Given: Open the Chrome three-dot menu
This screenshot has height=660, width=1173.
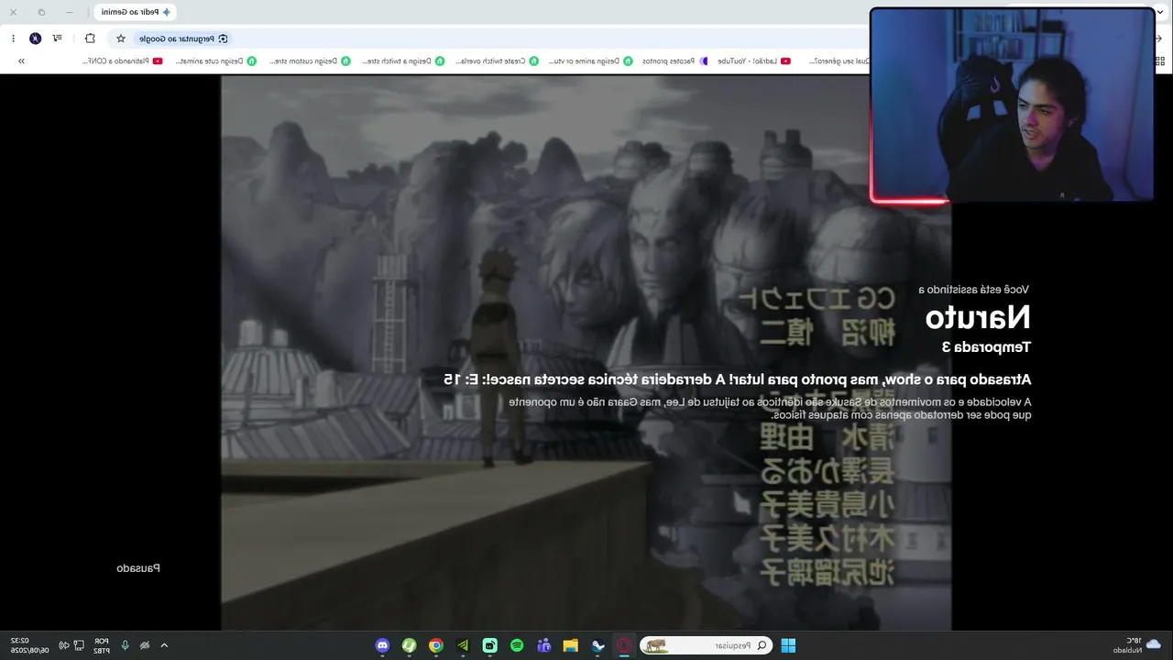Looking at the screenshot, I should click(13, 38).
